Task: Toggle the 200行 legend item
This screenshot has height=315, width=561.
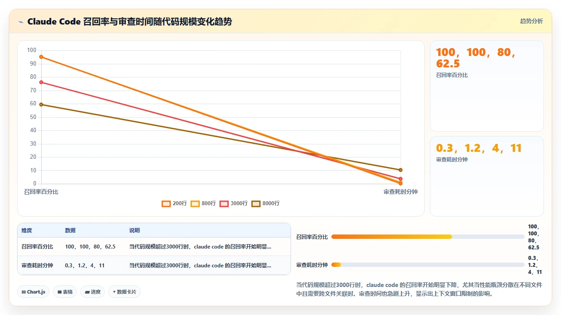Action: [174, 203]
